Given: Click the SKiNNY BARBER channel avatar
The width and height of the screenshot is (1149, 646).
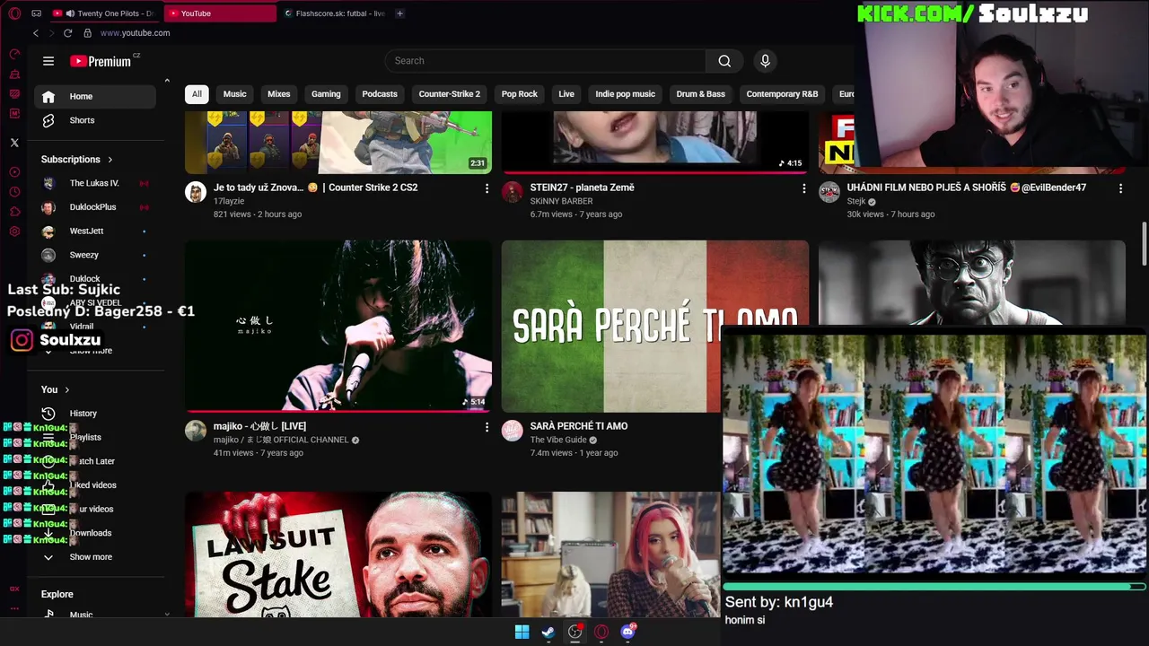Looking at the screenshot, I should 513,192.
